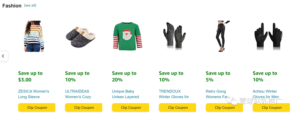Open the Achiou black gloves image
The height and width of the screenshot is (114, 292).
tap(268, 36)
